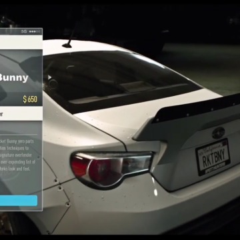Click the white arrow cursor on the rear window
Screen dimensions: 240x240
[49, 77]
